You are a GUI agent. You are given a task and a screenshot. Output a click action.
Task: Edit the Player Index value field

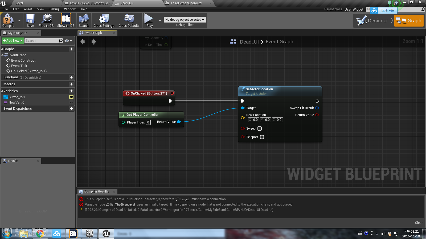pyautogui.click(x=148, y=122)
